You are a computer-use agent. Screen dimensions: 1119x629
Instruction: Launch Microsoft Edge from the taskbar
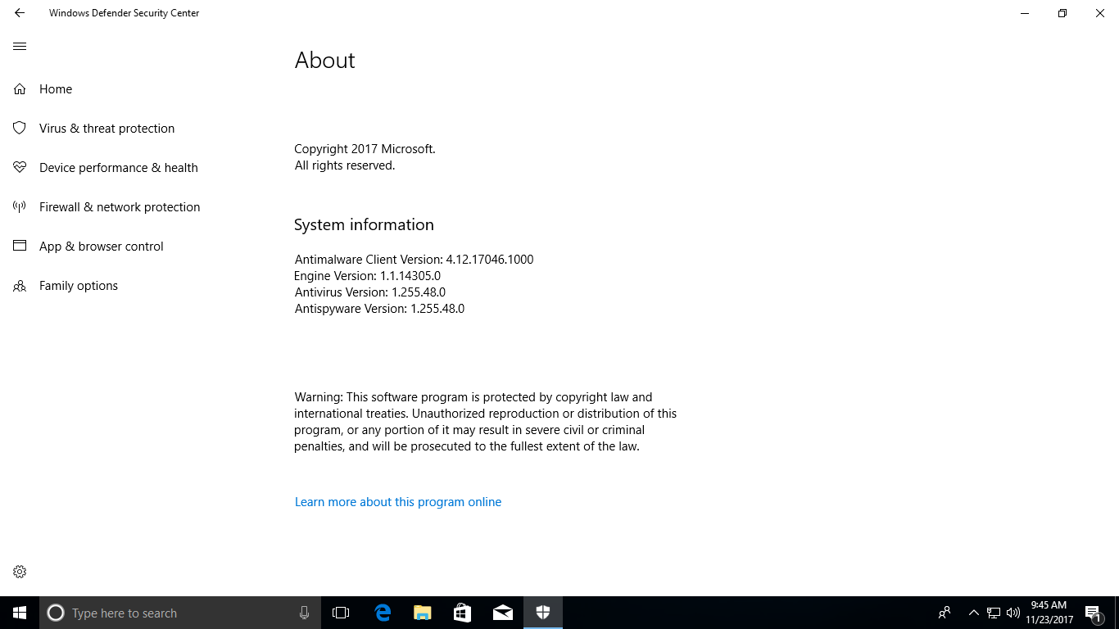coord(383,613)
